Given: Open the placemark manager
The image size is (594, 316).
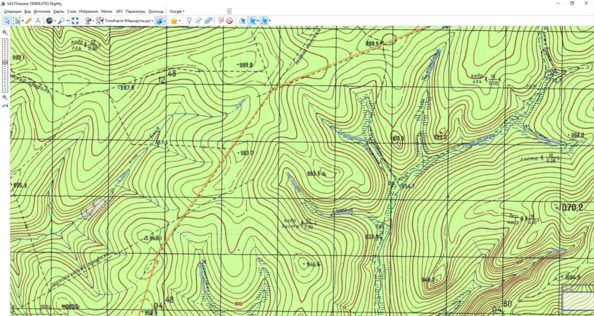Looking at the screenshot, I should [221, 21].
